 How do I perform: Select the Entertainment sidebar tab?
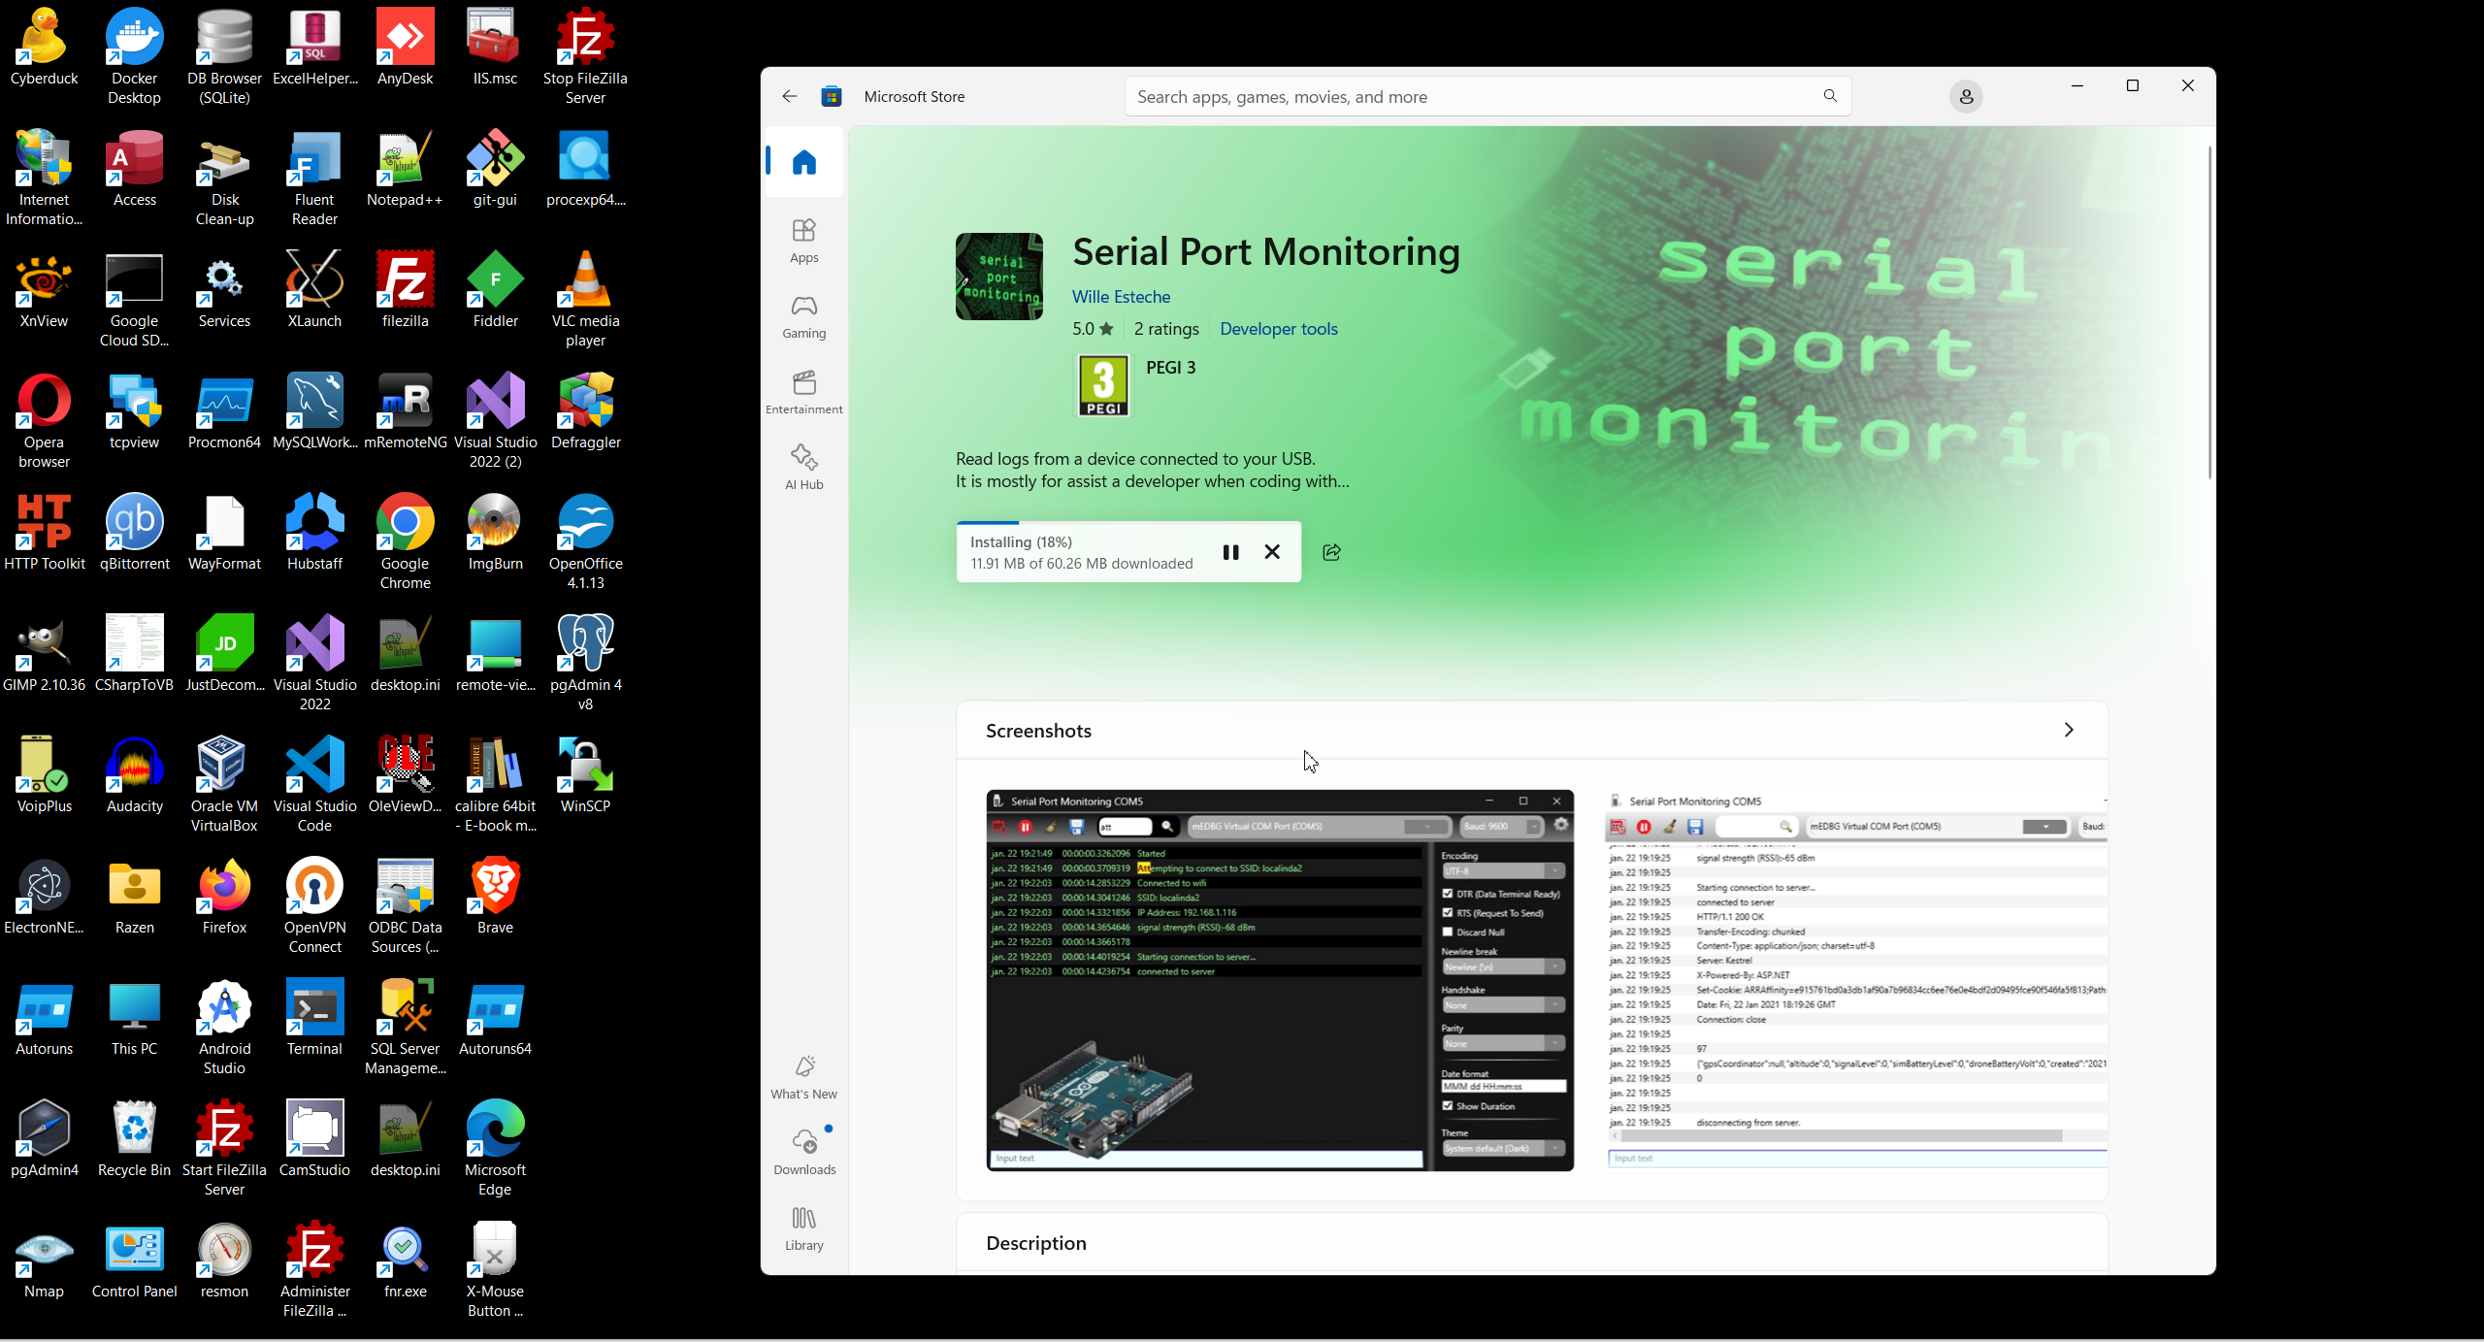coord(803,391)
